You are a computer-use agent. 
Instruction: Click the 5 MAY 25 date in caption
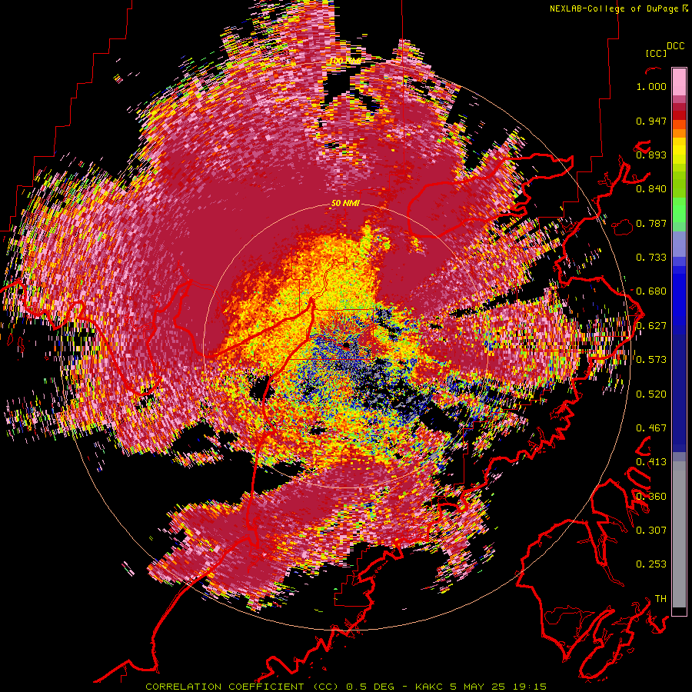point(478,687)
